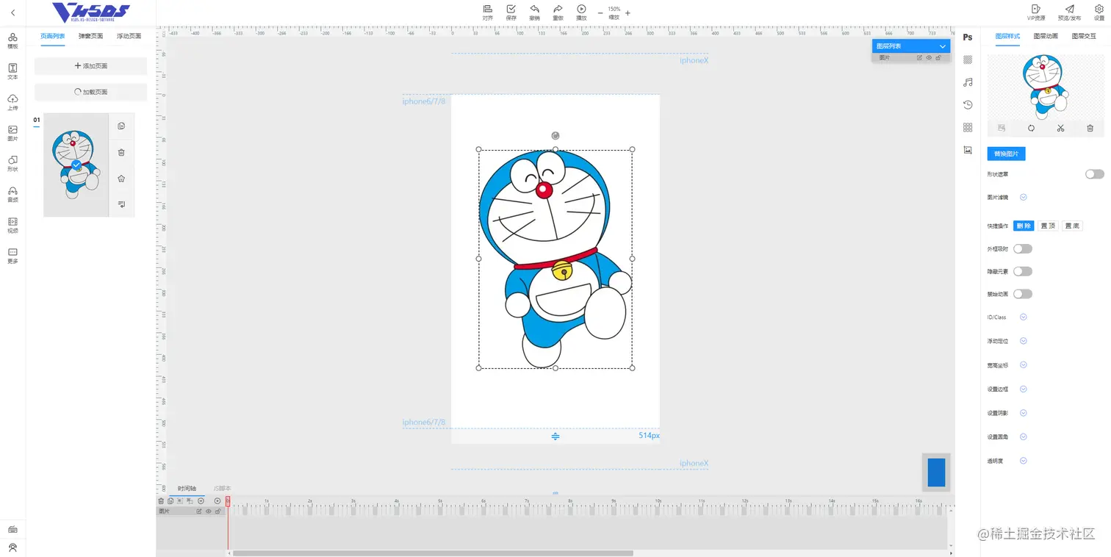1111x557 pixels.
Task: Undo with the 撤销 icon
Action: click(x=534, y=12)
